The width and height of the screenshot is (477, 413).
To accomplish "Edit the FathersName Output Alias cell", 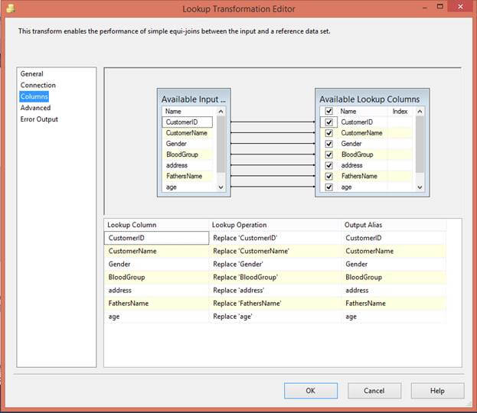I will tap(394, 304).
